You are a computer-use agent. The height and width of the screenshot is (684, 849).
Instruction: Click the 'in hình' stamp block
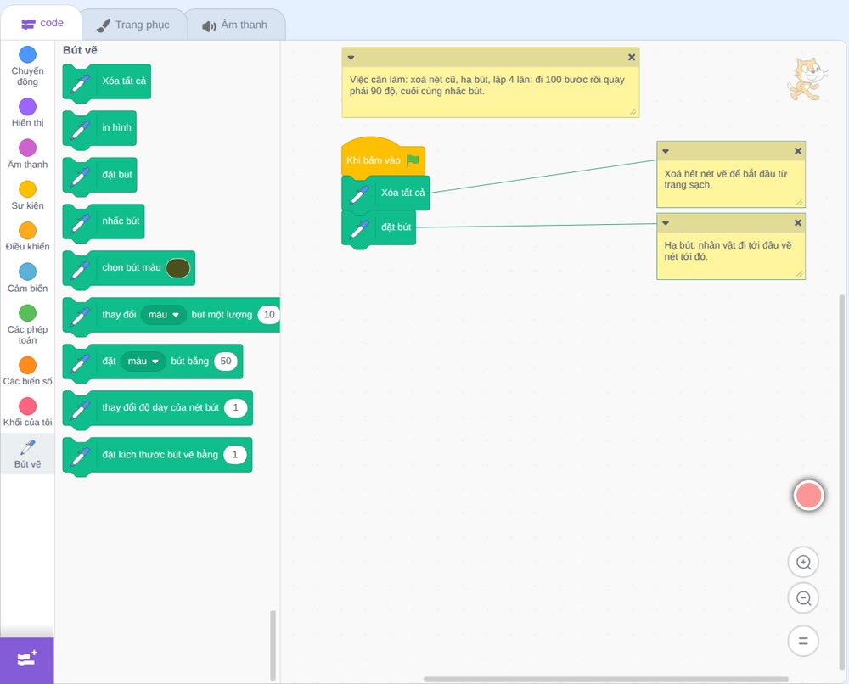(99, 128)
